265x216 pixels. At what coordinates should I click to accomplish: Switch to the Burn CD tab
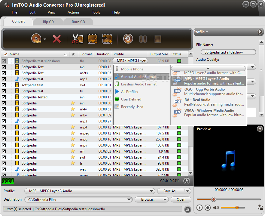pos(78,22)
